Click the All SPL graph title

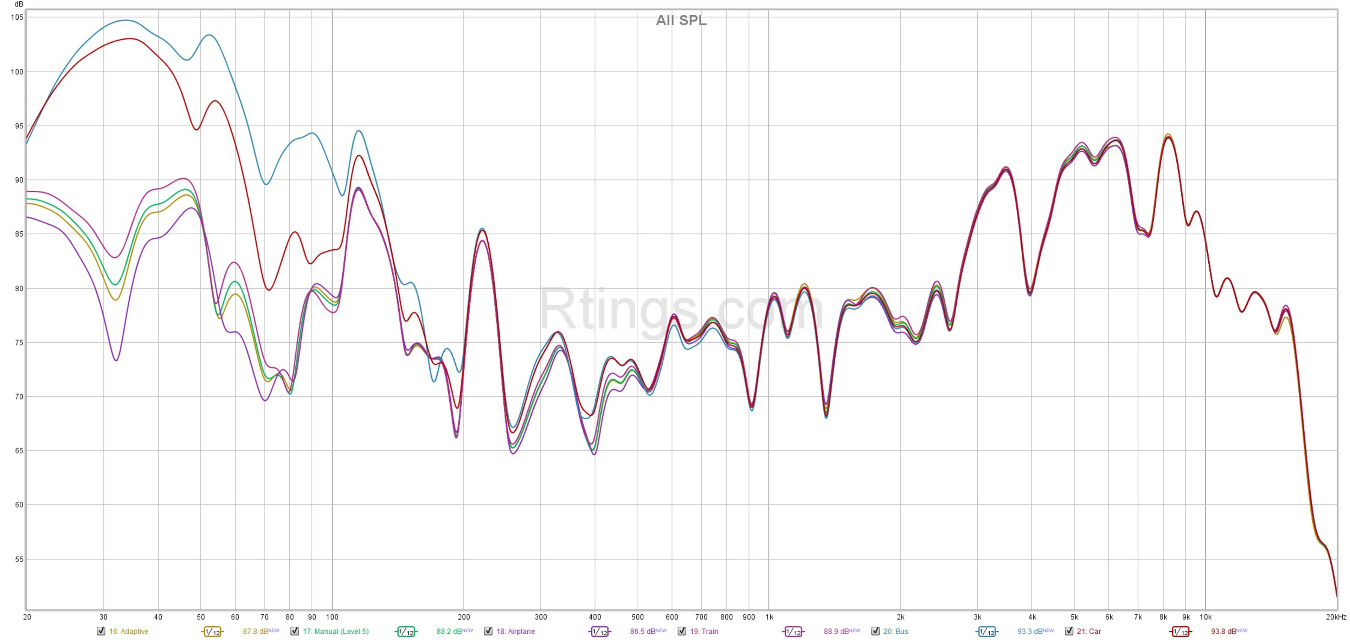point(681,20)
